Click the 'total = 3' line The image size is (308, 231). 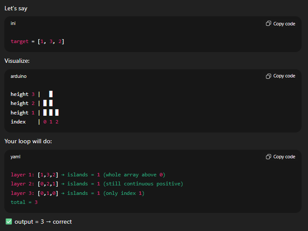pyautogui.click(x=24, y=202)
